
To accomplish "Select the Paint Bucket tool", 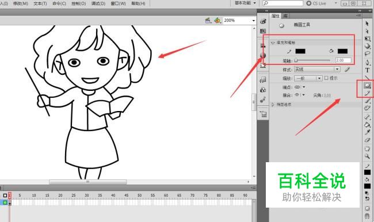I will tap(367, 125).
